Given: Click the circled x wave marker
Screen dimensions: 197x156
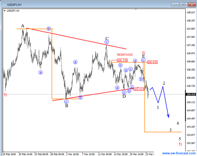Looking at the screenshot, I should pyautogui.click(x=132, y=87).
